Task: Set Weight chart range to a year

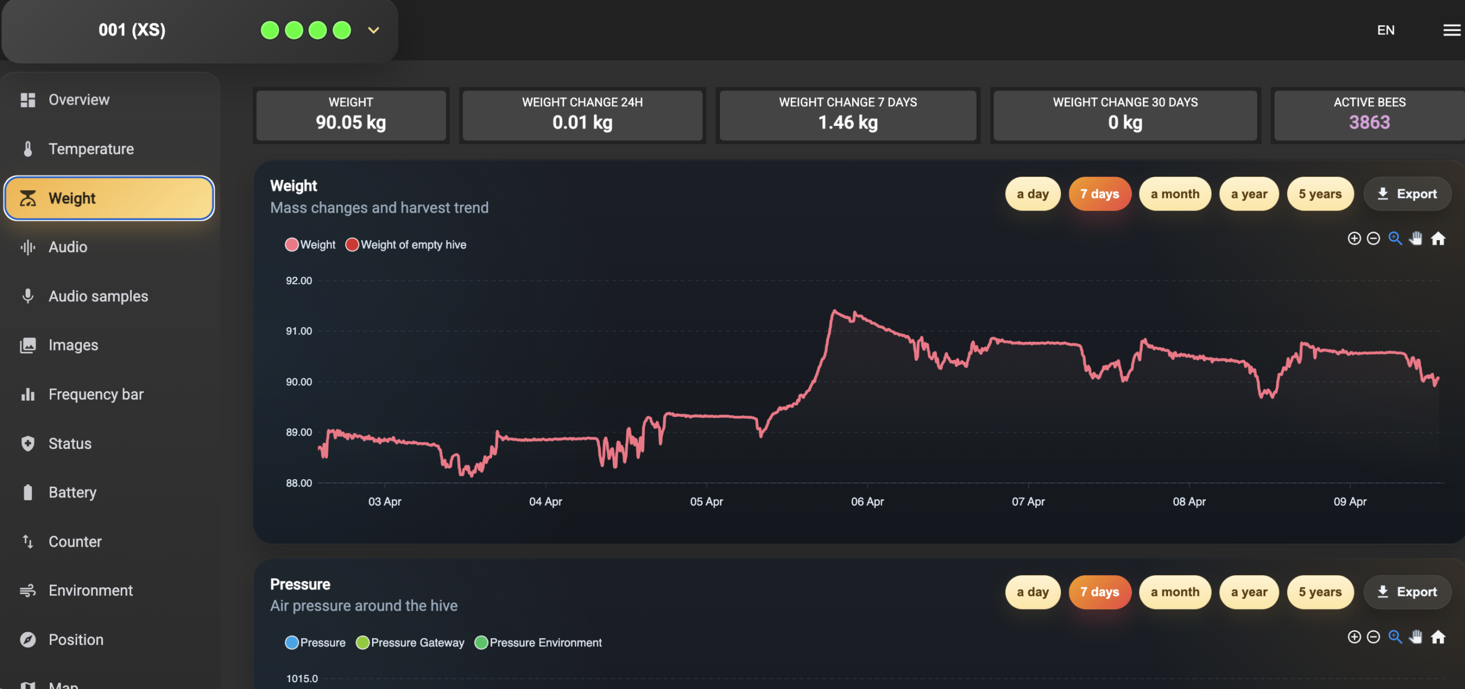Action: coord(1249,194)
